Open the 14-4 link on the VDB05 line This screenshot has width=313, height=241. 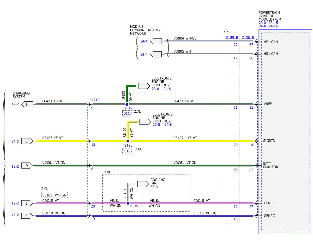144,55
